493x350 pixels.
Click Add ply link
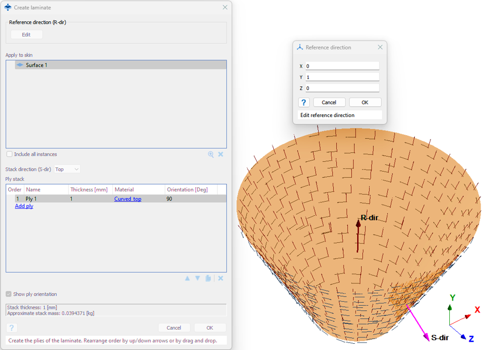tap(24, 206)
